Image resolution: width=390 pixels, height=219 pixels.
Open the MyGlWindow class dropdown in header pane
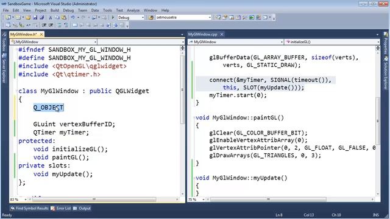pos(95,42)
